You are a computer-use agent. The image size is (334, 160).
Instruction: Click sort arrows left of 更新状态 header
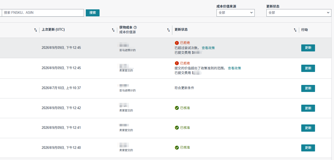pyautogui.click(x=168, y=30)
